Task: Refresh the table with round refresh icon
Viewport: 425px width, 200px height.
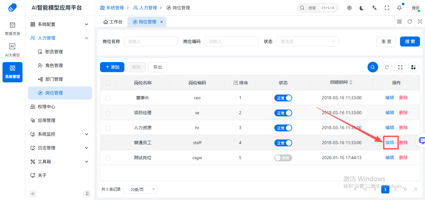Action: click(387, 67)
